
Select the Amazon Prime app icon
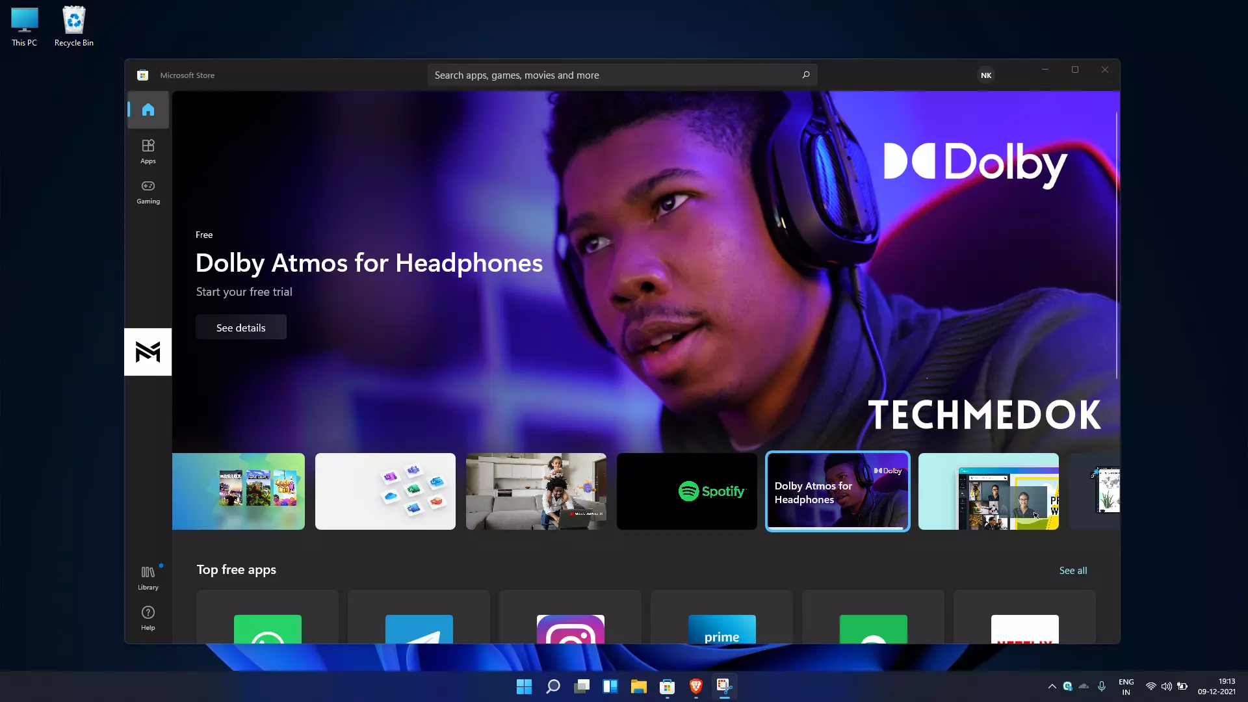[721, 631]
